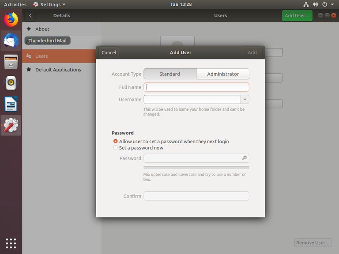Open the Files manager dock icon
This screenshot has width=339, height=254.
point(11,62)
